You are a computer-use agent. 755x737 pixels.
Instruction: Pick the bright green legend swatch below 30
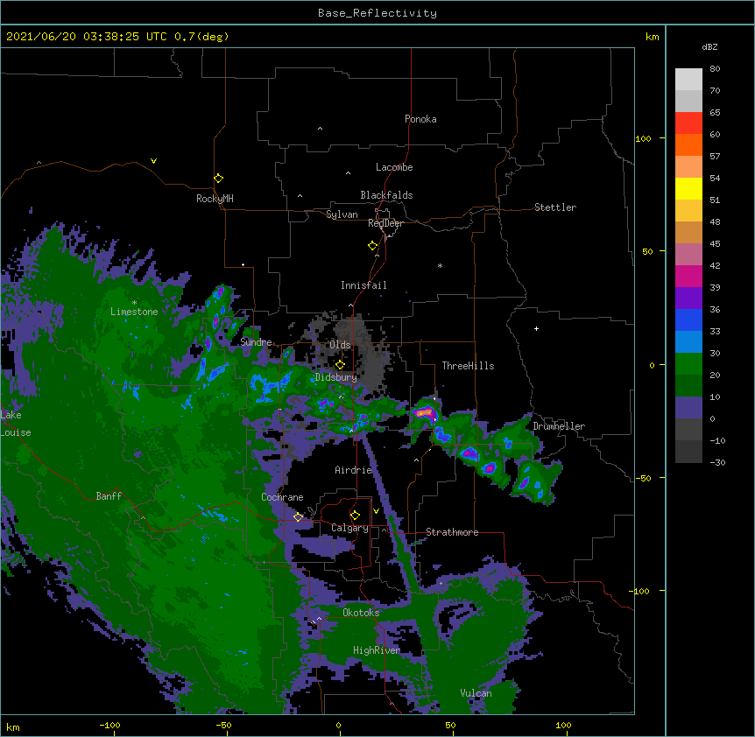click(688, 364)
